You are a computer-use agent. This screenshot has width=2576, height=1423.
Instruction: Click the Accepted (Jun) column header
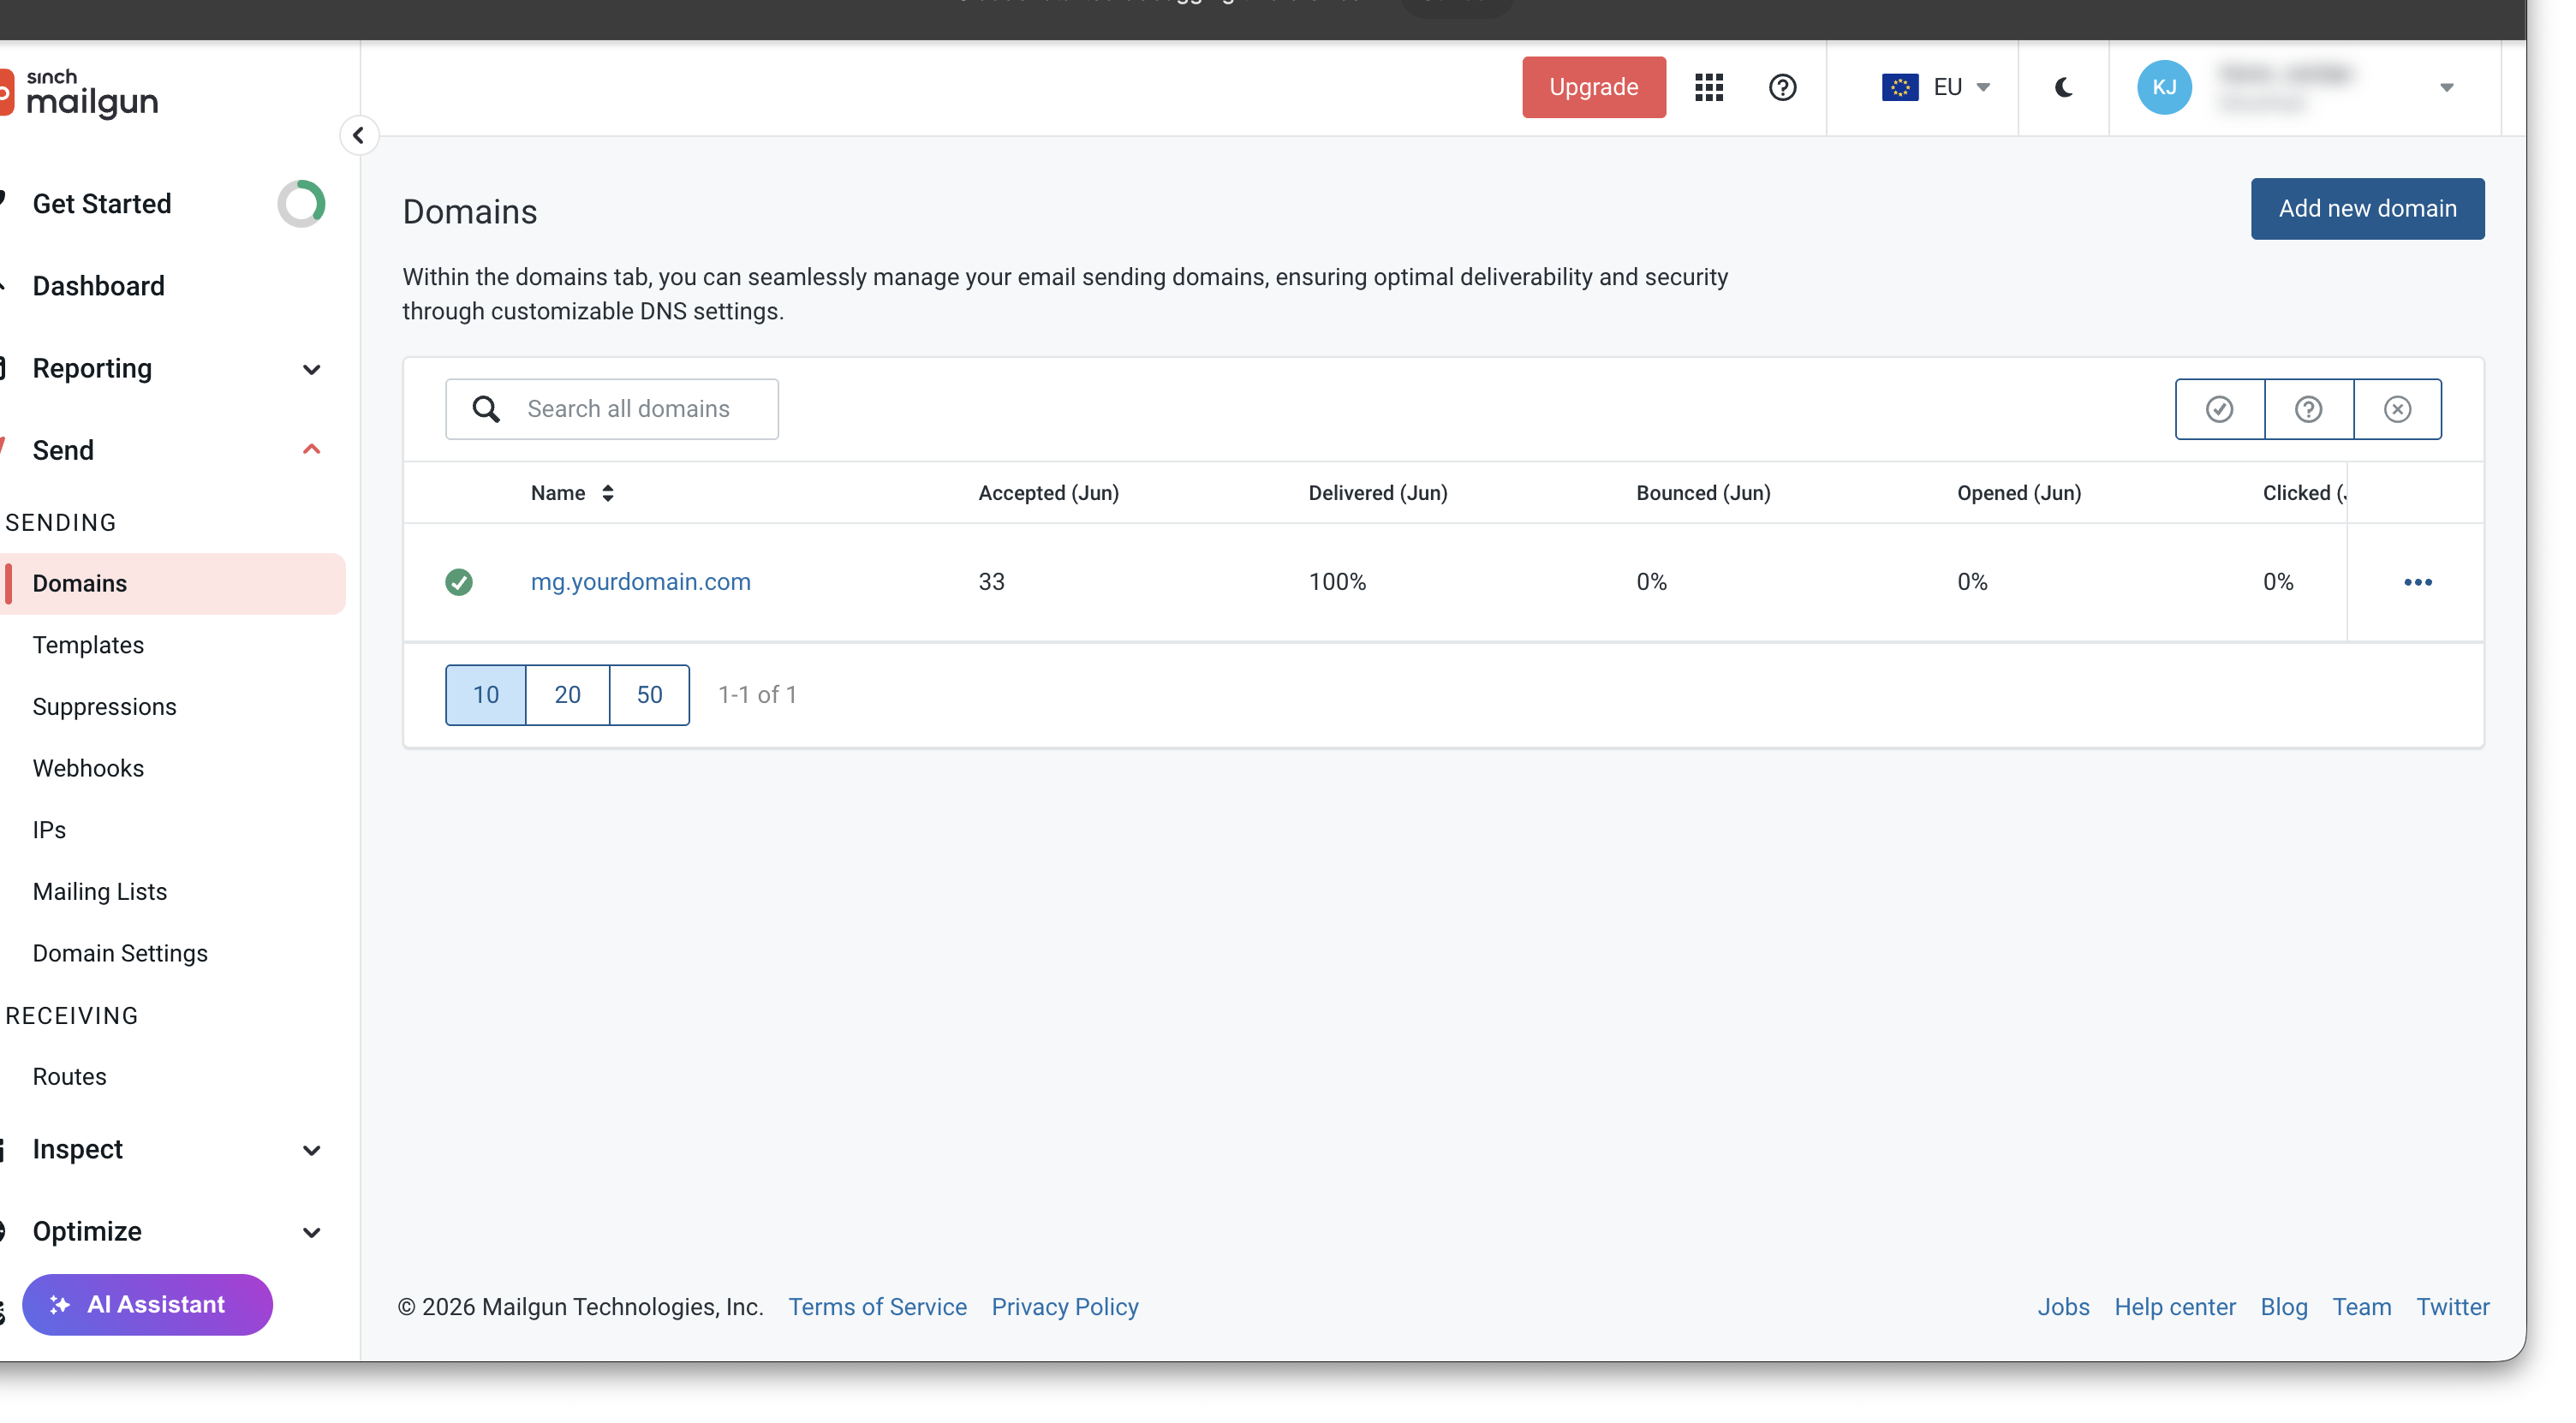(x=1048, y=493)
